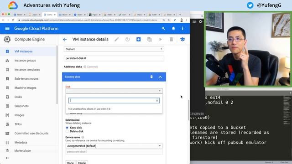The image size is (292, 164).
Task: Click the Done button
Action: [x=70, y=163]
